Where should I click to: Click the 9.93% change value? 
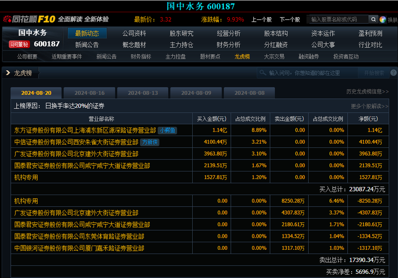235,19
